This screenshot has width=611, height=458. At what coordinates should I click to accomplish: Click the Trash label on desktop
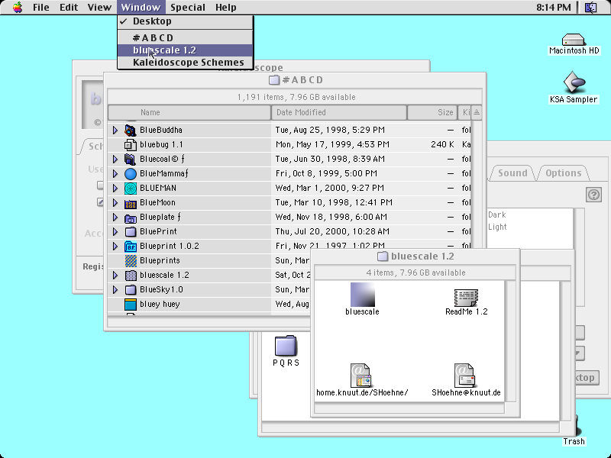pyautogui.click(x=574, y=441)
